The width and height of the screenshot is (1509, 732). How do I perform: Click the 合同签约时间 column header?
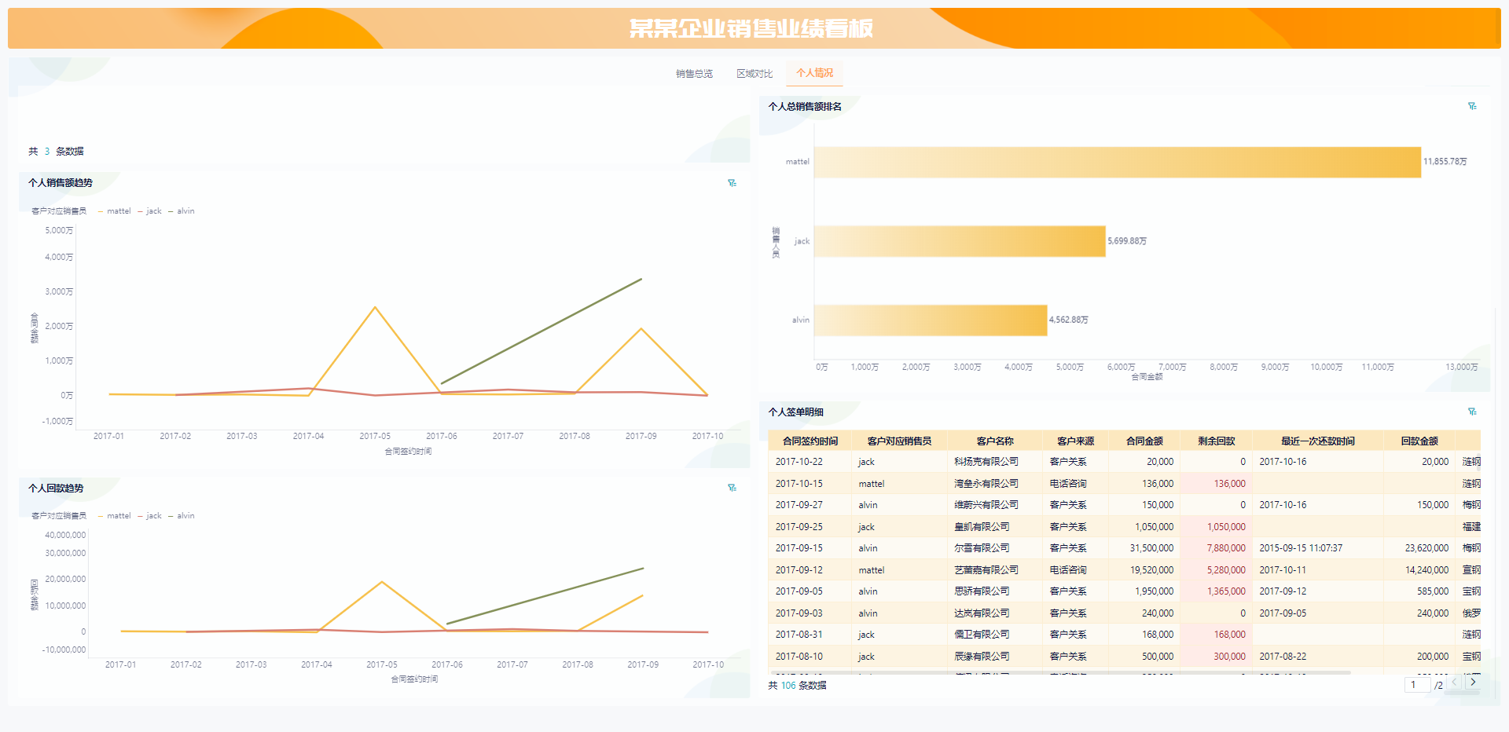point(810,441)
